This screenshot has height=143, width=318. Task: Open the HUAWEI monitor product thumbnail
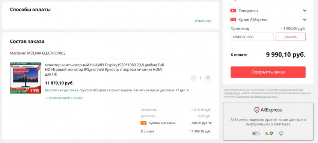tap(26, 78)
